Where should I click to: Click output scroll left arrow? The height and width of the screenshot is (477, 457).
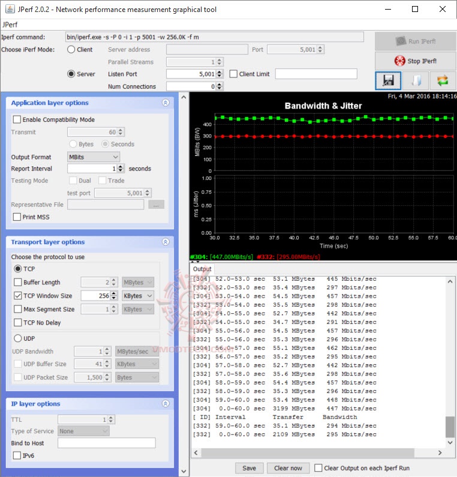tap(196, 452)
